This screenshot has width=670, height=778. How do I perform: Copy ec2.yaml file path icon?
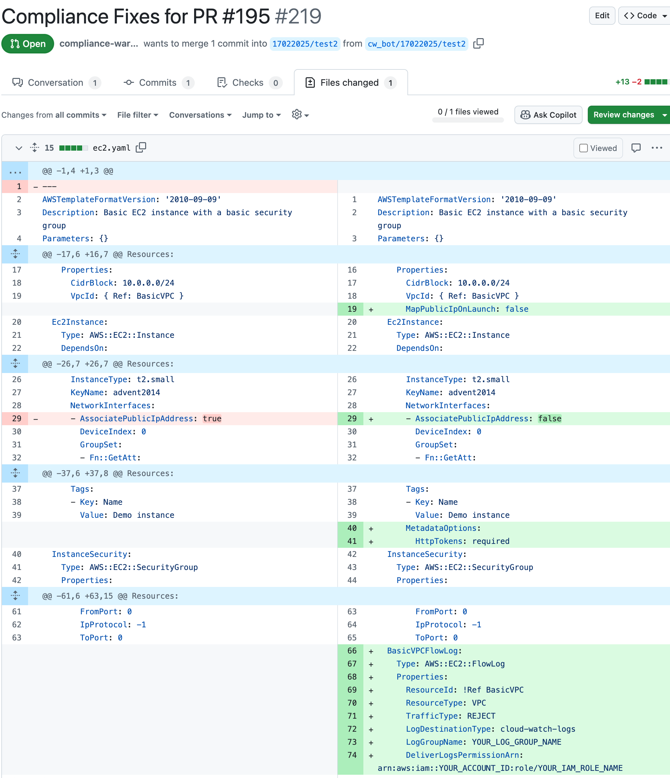tap(141, 148)
